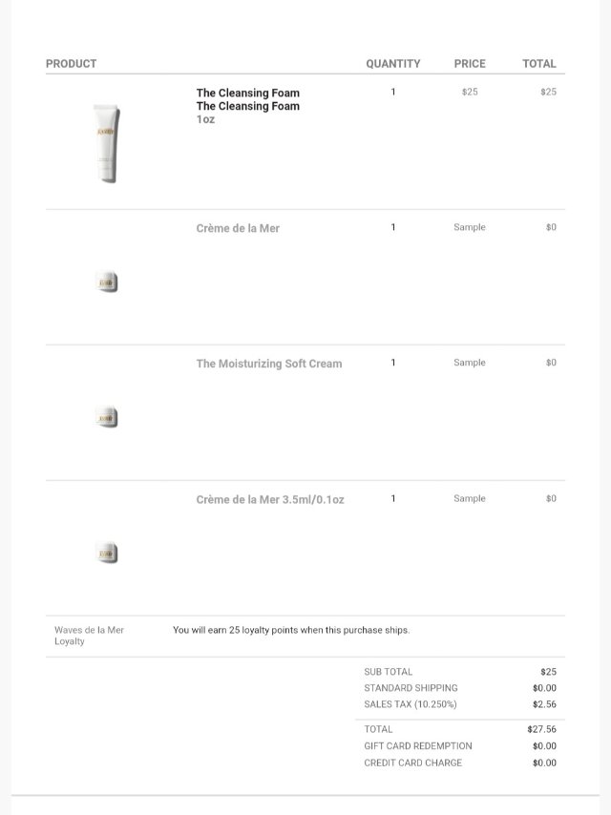Open The Moisturizing Soft Cream product name
Viewport: 611px width, 815px height.
[x=268, y=364]
